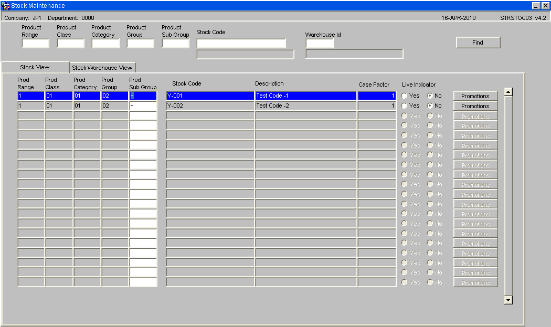This screenshot has width=551, height=327.
Task: Select stock code Y-002 cell
Action: 210,106
